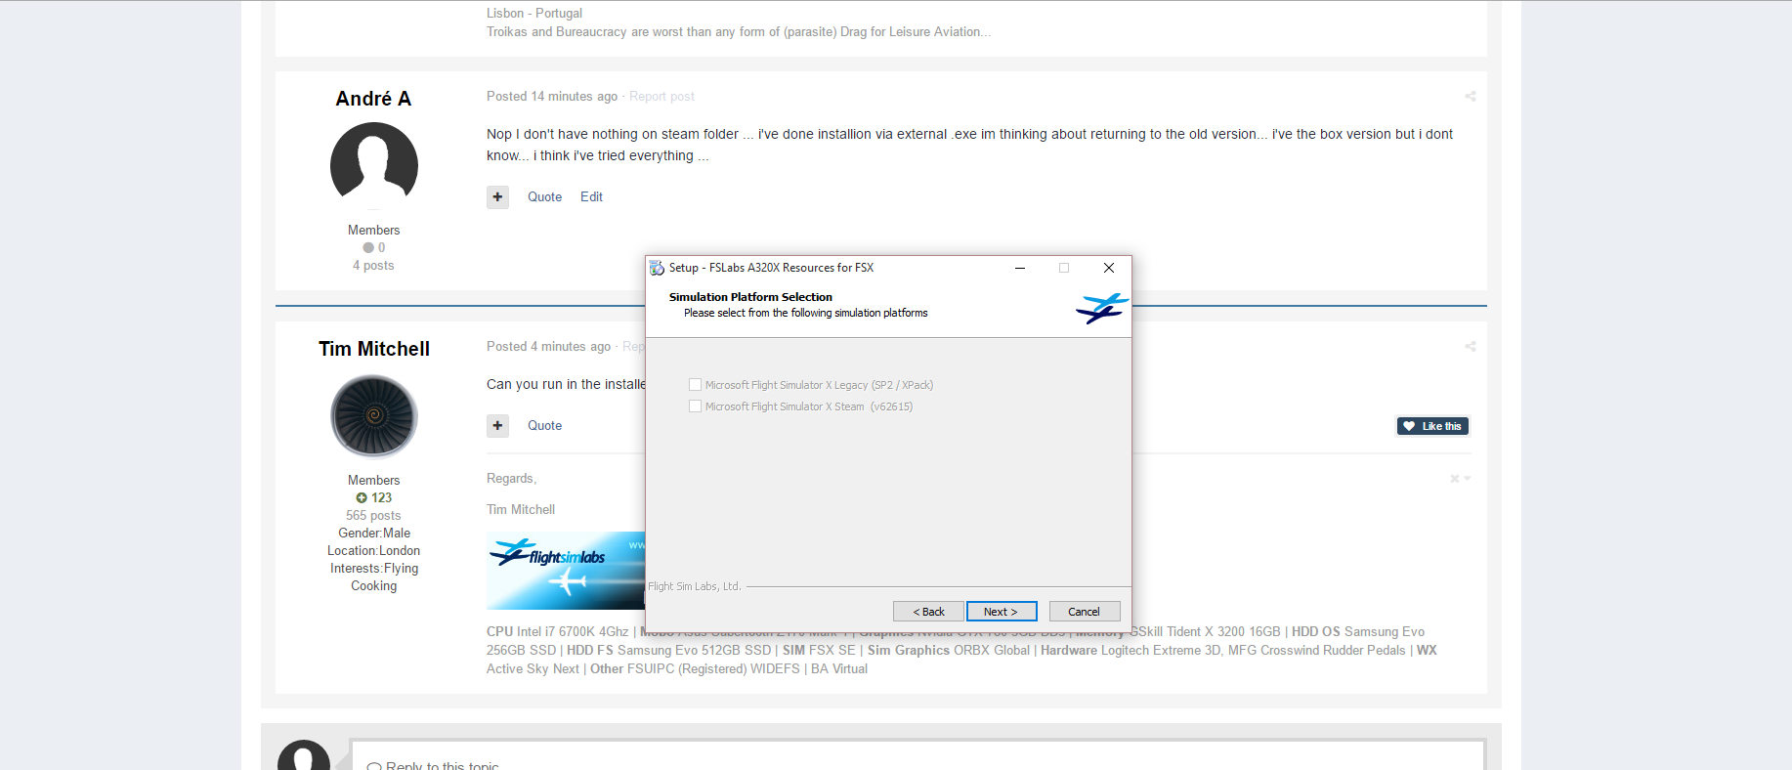Open Tim Mitchell's profile name link
The image size is (1792, 770).
tap(374, 349)
